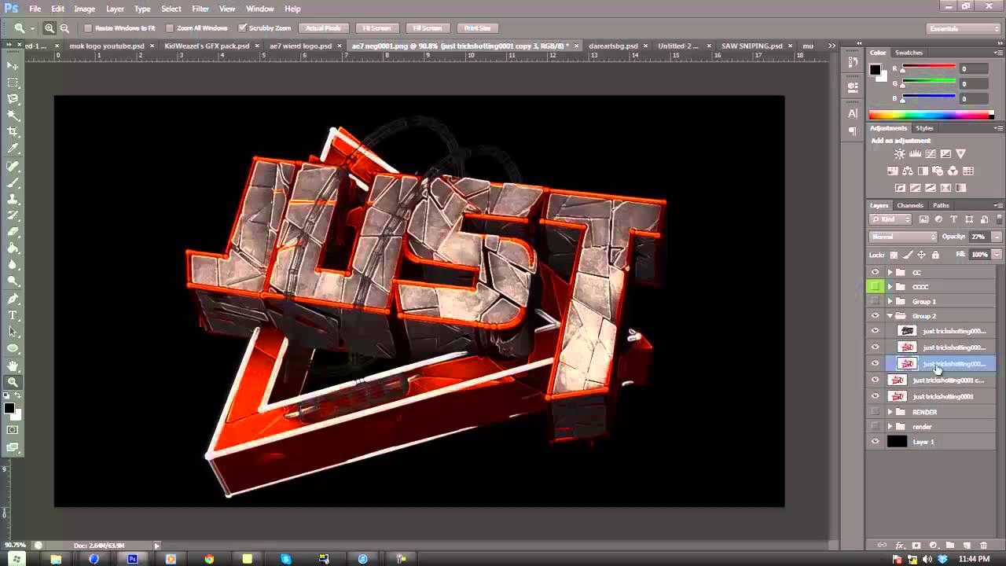
Task: Open the Essentials workspace dropdown
Action: [964, 28]
